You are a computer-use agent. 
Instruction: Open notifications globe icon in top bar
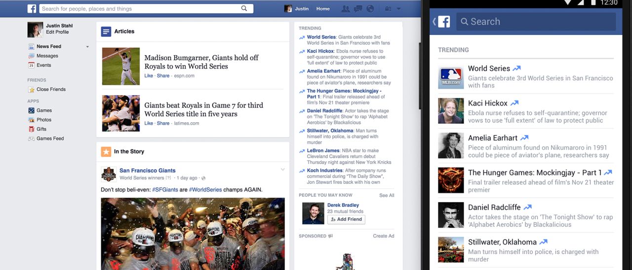[370, 9]
